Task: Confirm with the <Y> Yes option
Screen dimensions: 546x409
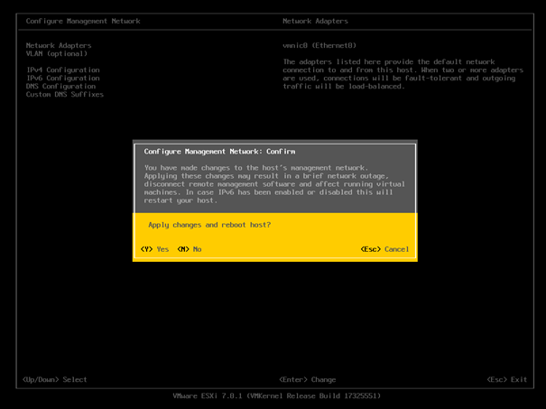Action: (x=155, y=249)
